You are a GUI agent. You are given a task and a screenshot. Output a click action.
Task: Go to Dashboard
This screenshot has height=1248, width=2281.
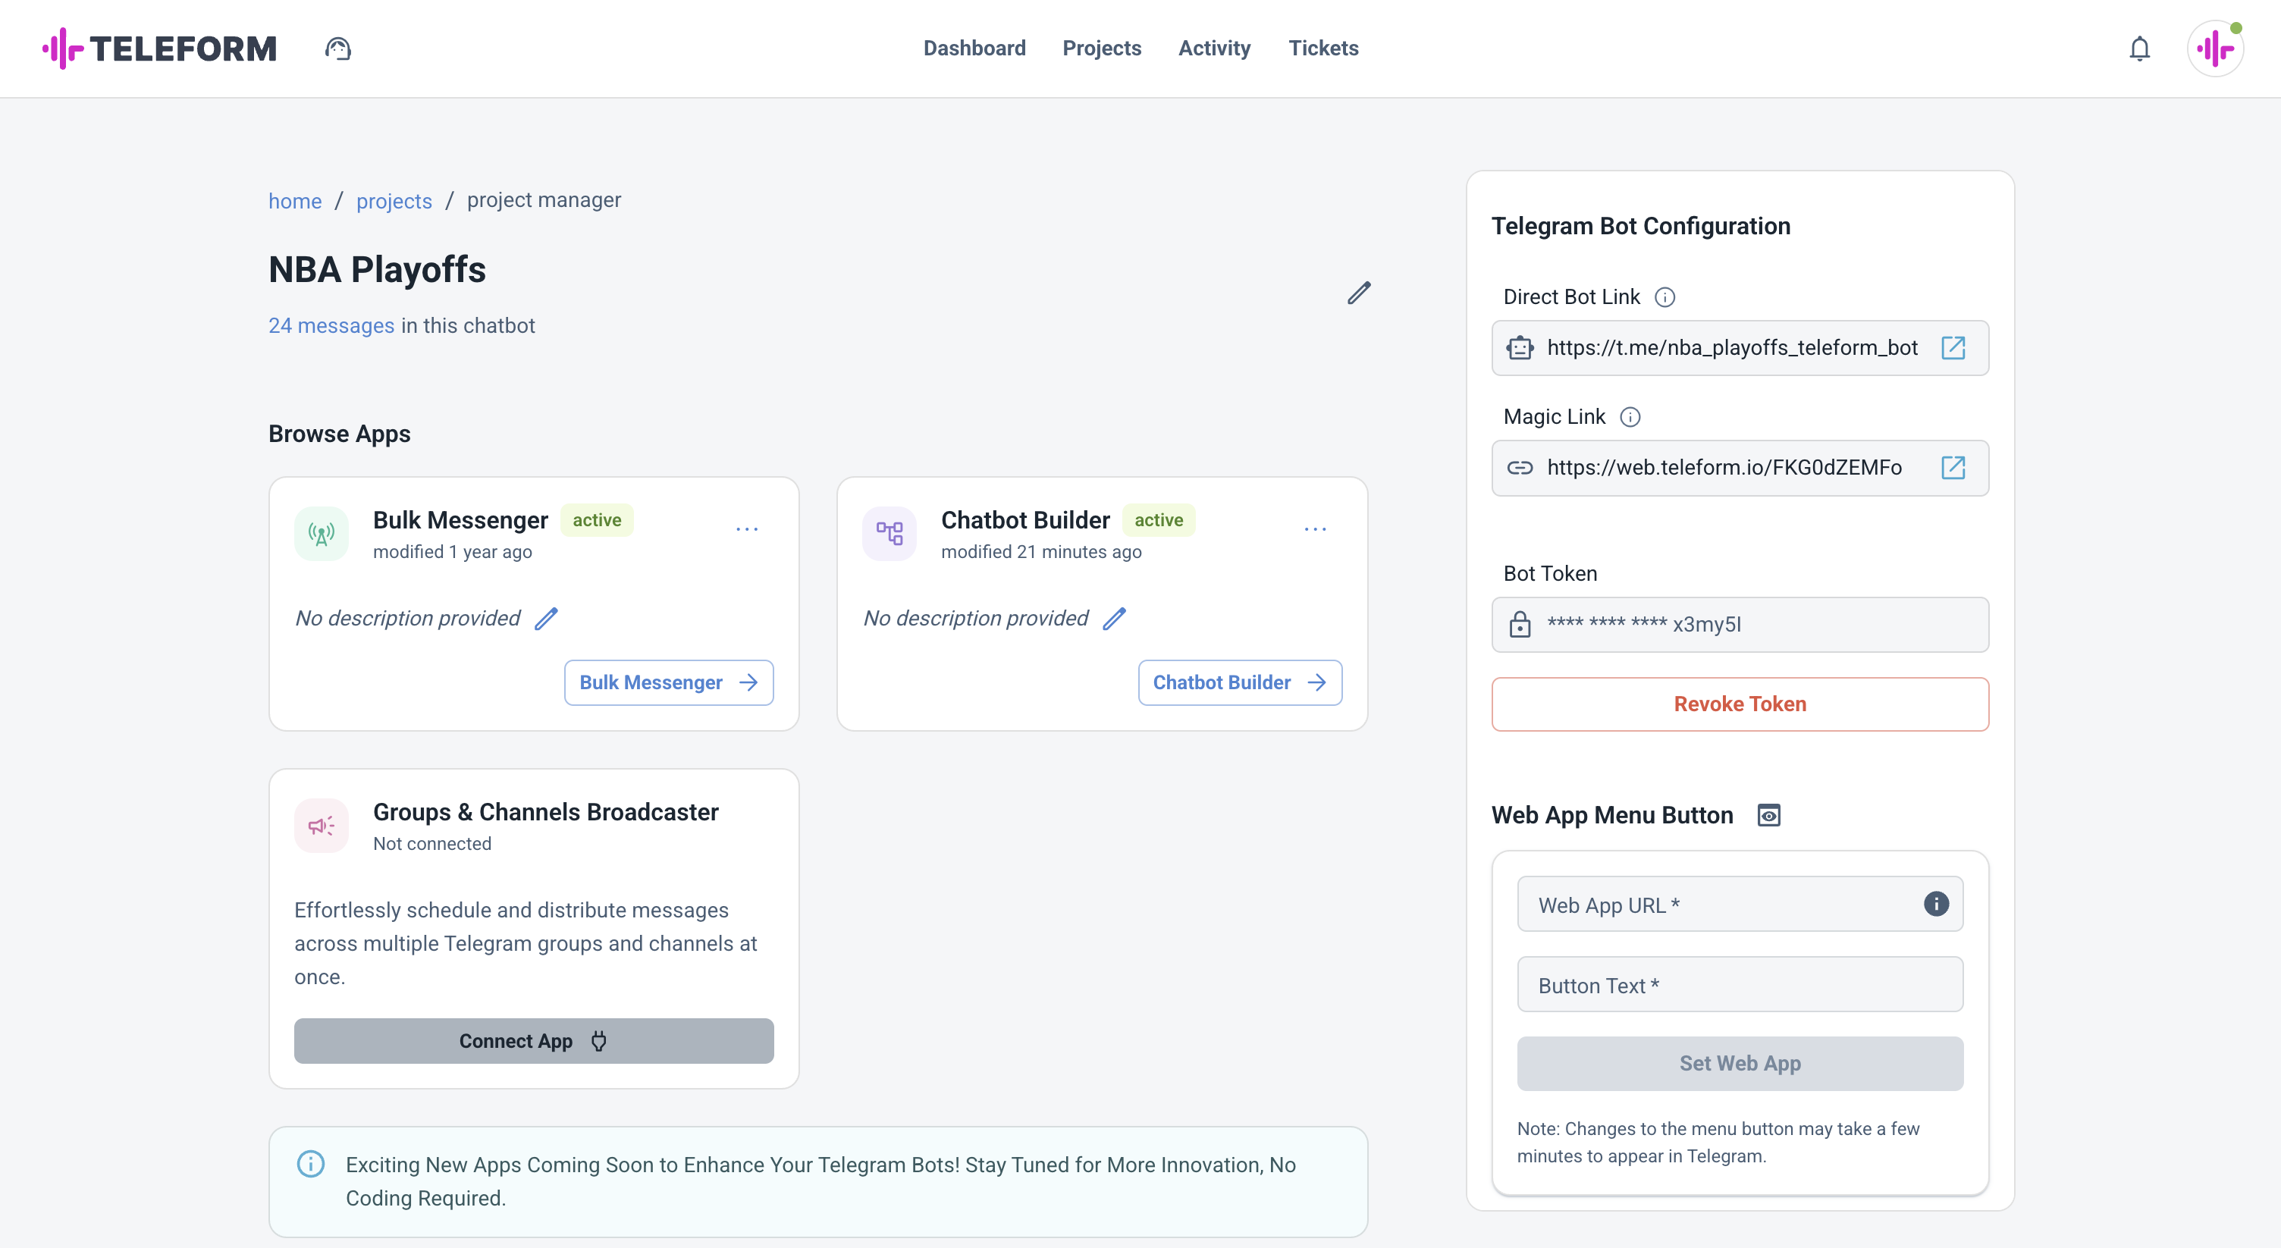tap(974, 48)
